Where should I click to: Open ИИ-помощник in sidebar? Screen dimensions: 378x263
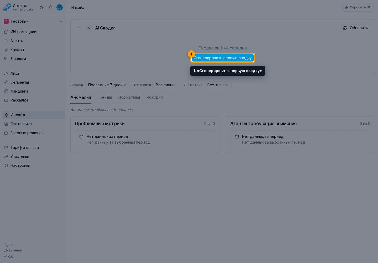[x=33, y=32]
